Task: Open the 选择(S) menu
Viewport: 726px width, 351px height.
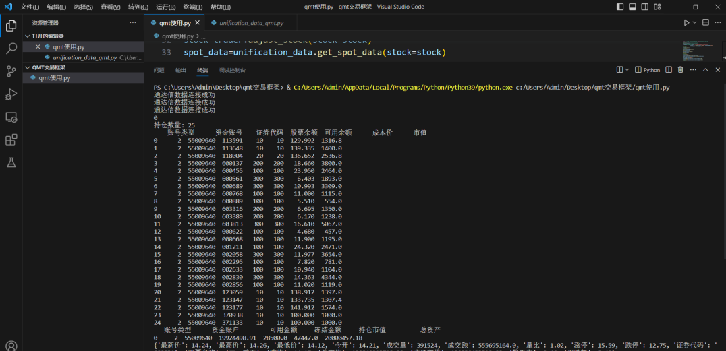Action: (84, 7)
